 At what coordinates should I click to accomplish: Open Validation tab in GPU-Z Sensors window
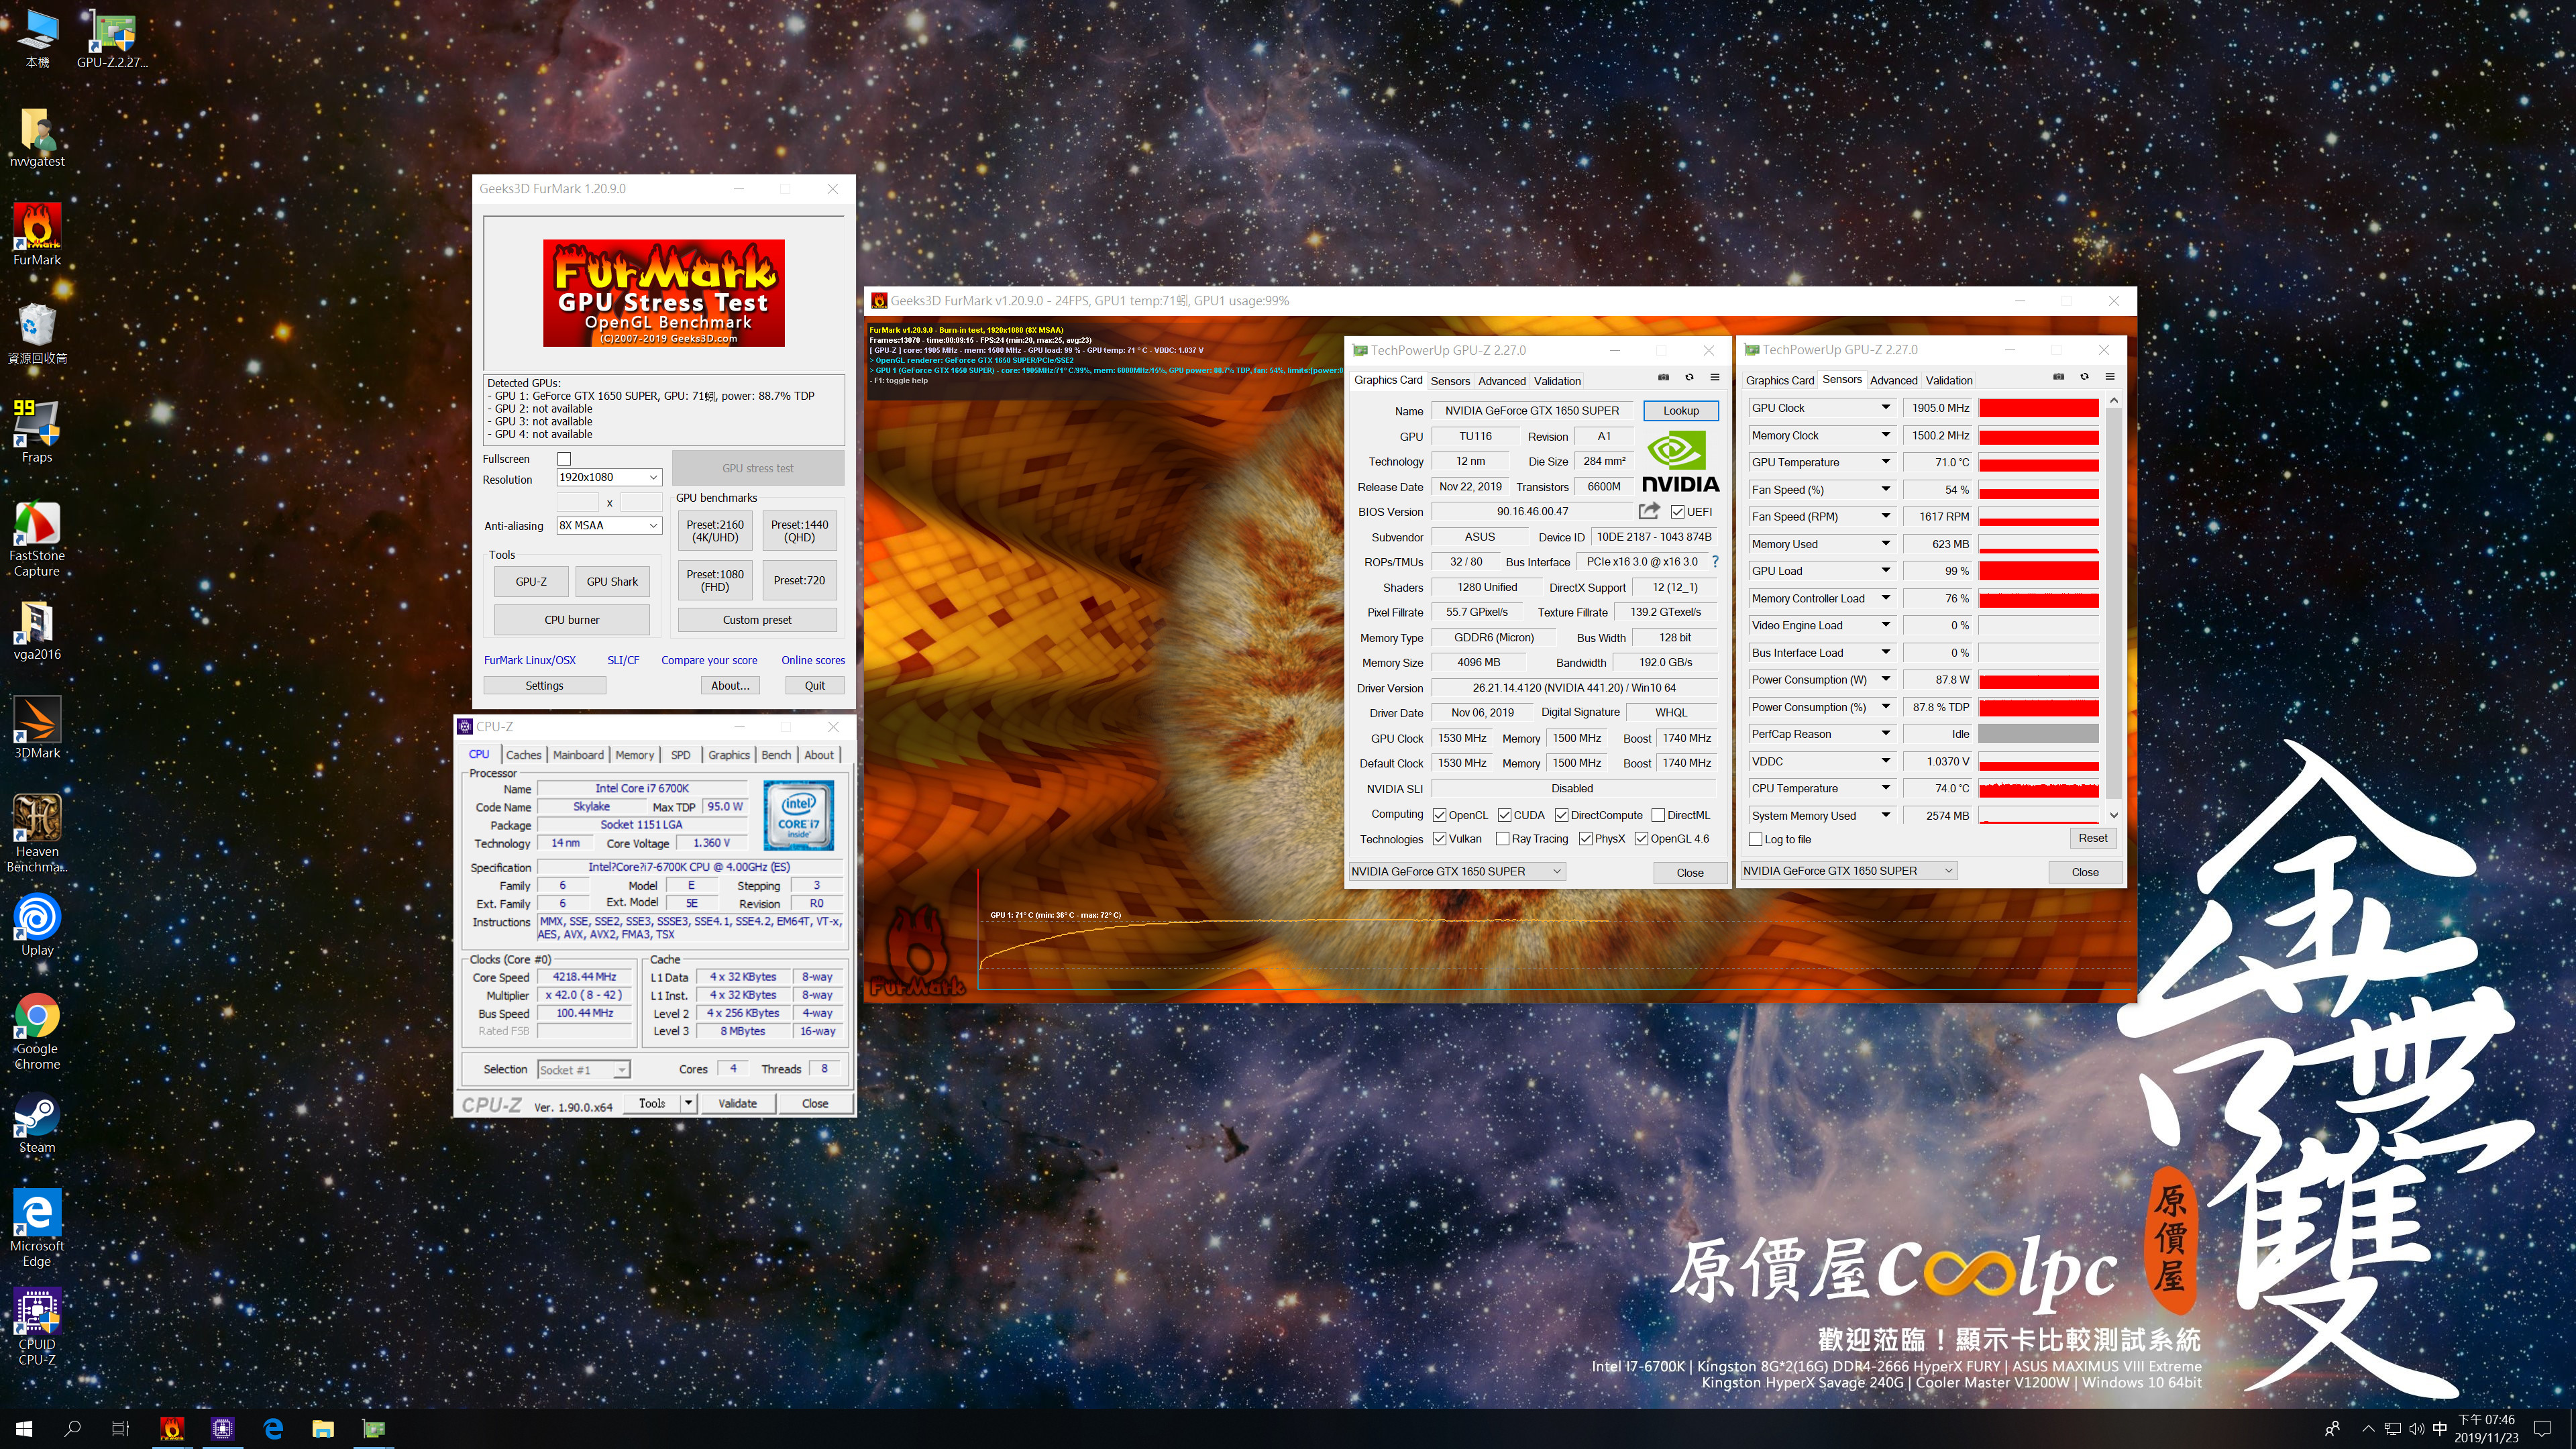pyautogui.click(x=1949, y=380)
